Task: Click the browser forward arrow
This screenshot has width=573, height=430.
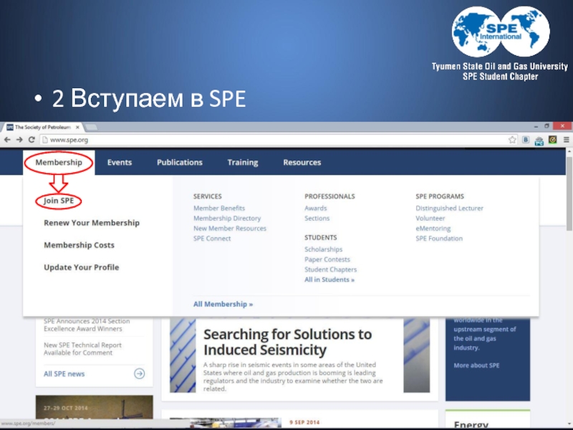Action: click(x=19, y=140)
